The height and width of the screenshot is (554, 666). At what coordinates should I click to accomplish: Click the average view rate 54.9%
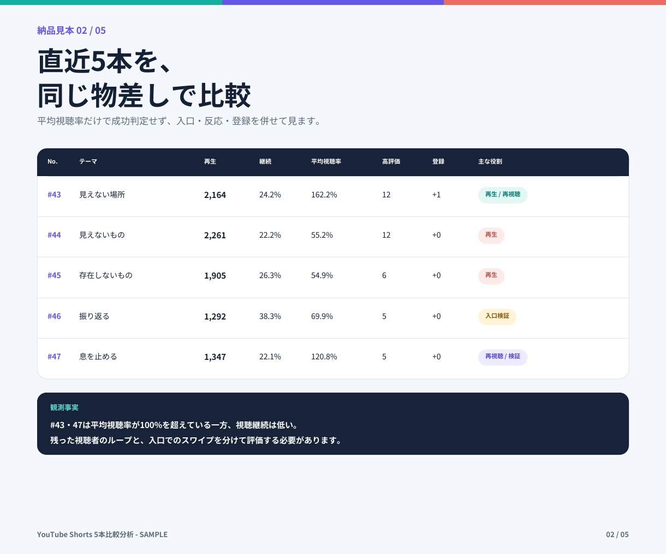pyautogui.click(x=322, y=275)
